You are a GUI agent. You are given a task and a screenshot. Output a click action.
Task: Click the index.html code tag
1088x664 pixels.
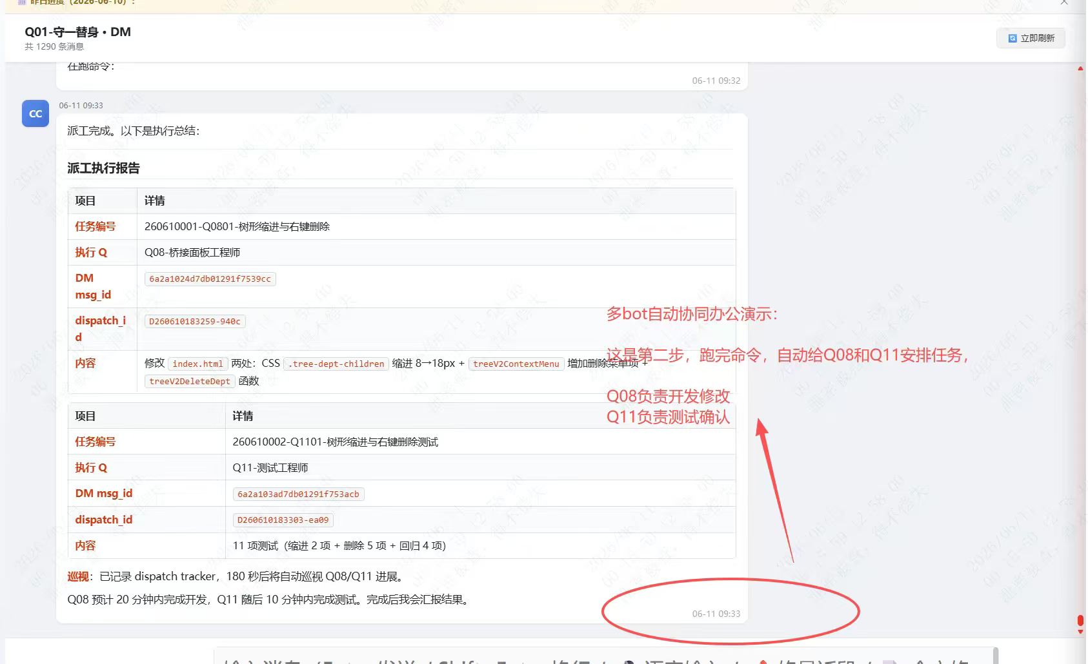tap(198, 364)
